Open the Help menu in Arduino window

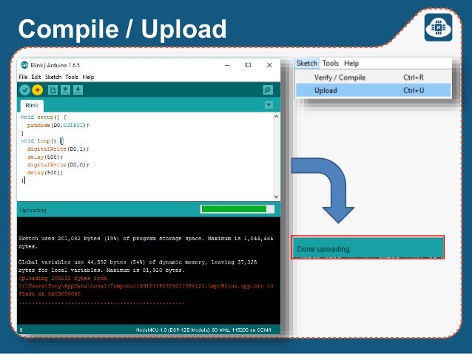(x=88, y=77)
